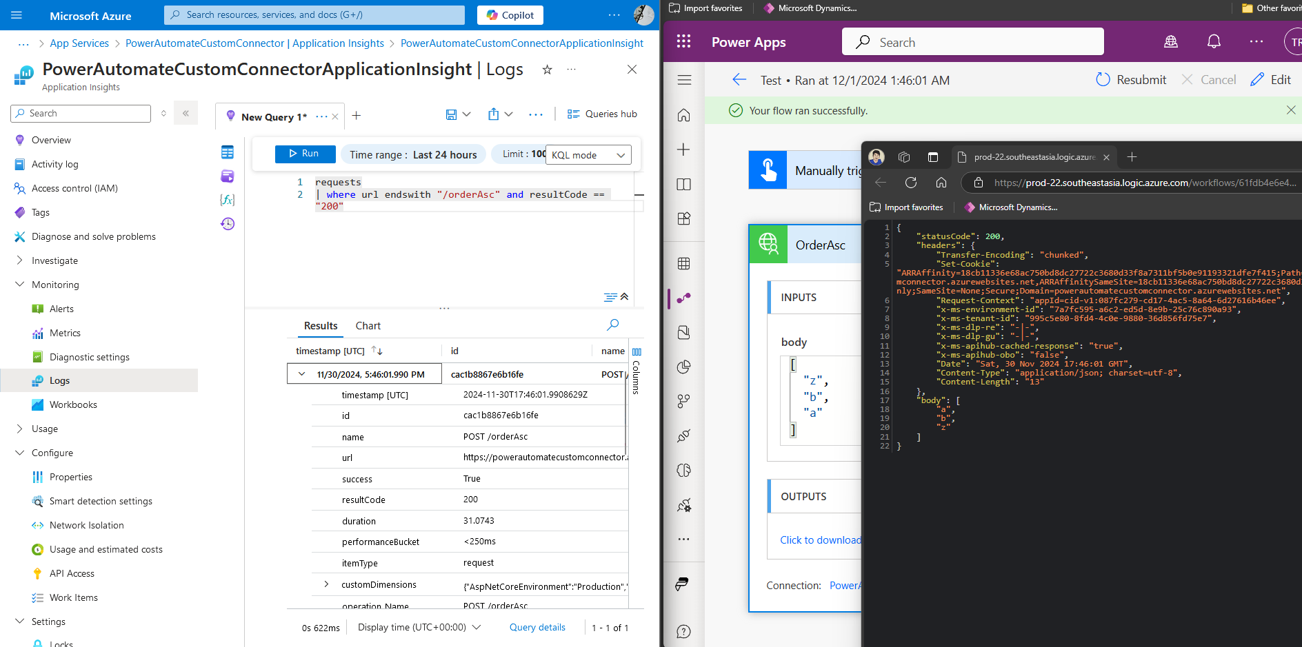Image resolution: width=1302 pixels, height=647 pixels.
Task: Click the Create plus icon in sidebar
Action: (x=683, y=150)
